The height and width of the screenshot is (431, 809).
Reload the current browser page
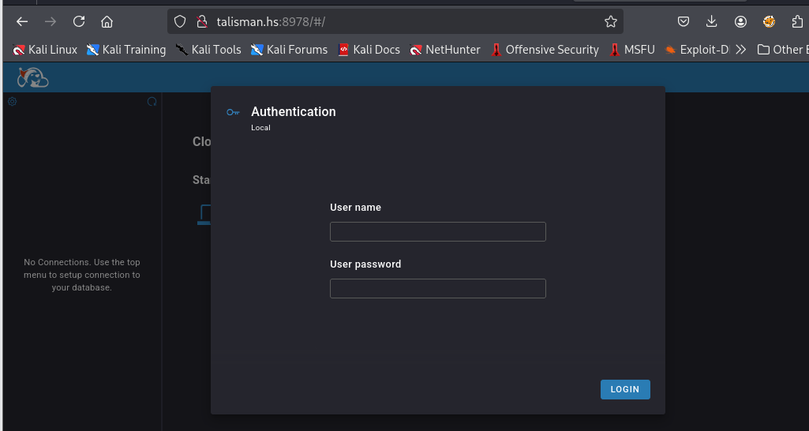coord(79,21)
